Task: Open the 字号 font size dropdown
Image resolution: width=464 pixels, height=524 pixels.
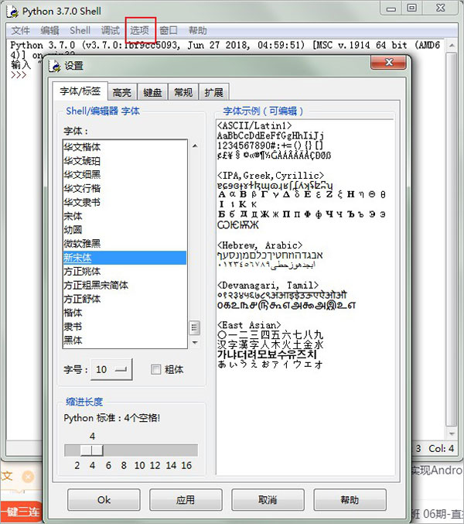Action: [112, 370]
